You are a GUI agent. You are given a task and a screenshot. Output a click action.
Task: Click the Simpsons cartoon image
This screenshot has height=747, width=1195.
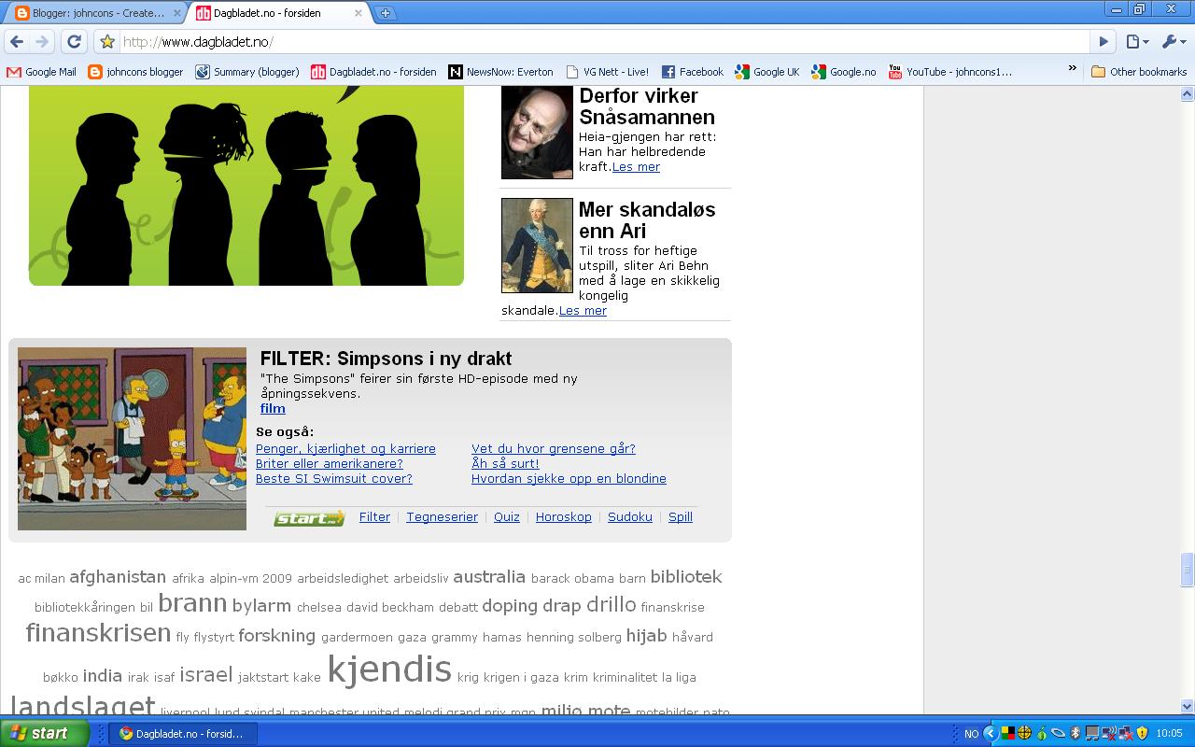132,439
